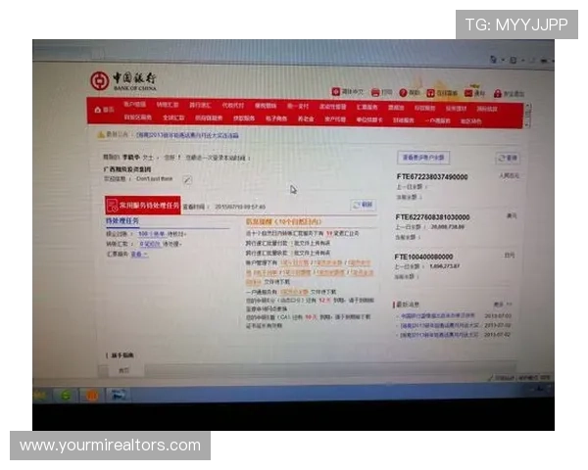This screenshot has width=588, height=470.
Task: Open the 100 pending items link
Action: (152, 234)
